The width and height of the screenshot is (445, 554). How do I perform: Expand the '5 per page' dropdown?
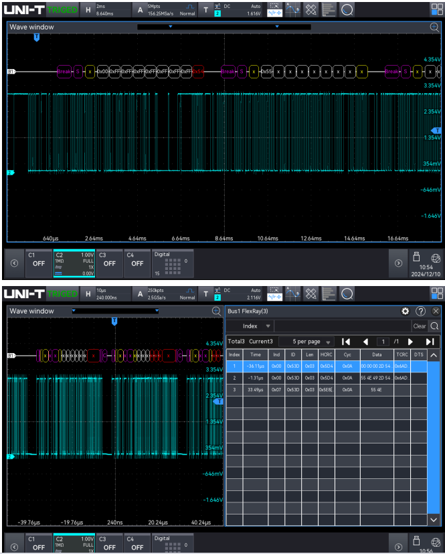point(306,341)
